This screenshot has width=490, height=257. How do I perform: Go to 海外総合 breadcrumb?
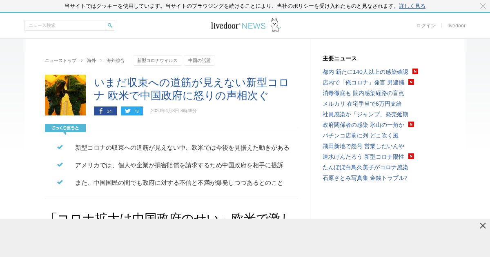pyautogui.click(x=116, y=60)
